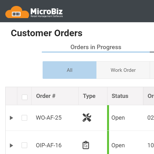Sort by the Status column header
154x154 pixels.
[120, 96]
